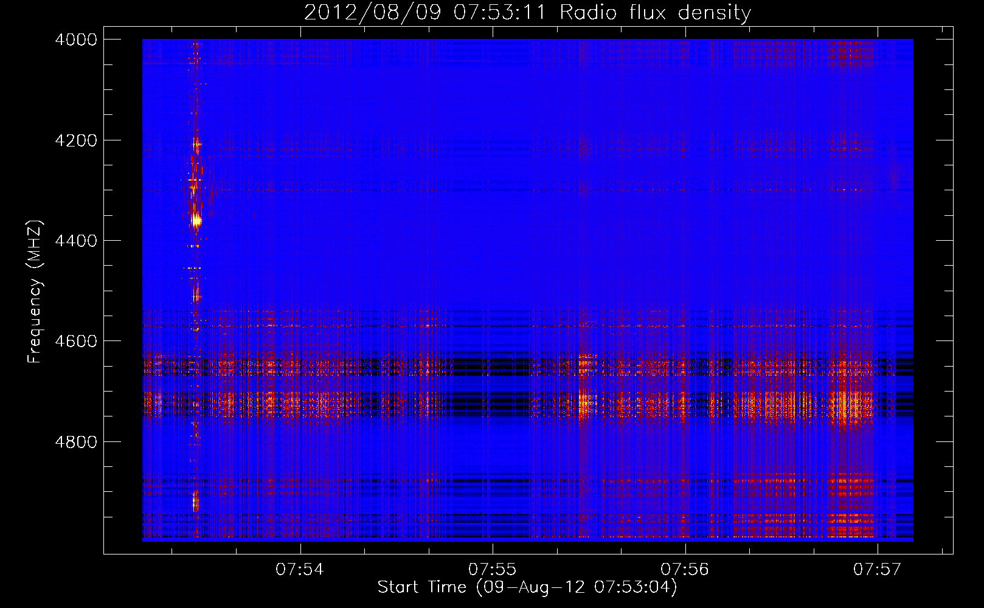Click the 07:54 time tick label

click(300, 569)
